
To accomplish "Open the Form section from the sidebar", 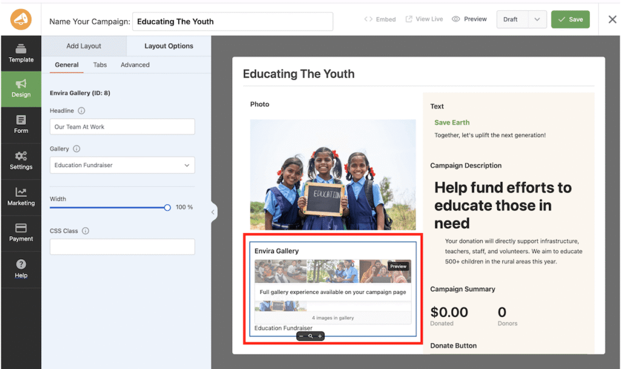I will click(x=21, y=125).
